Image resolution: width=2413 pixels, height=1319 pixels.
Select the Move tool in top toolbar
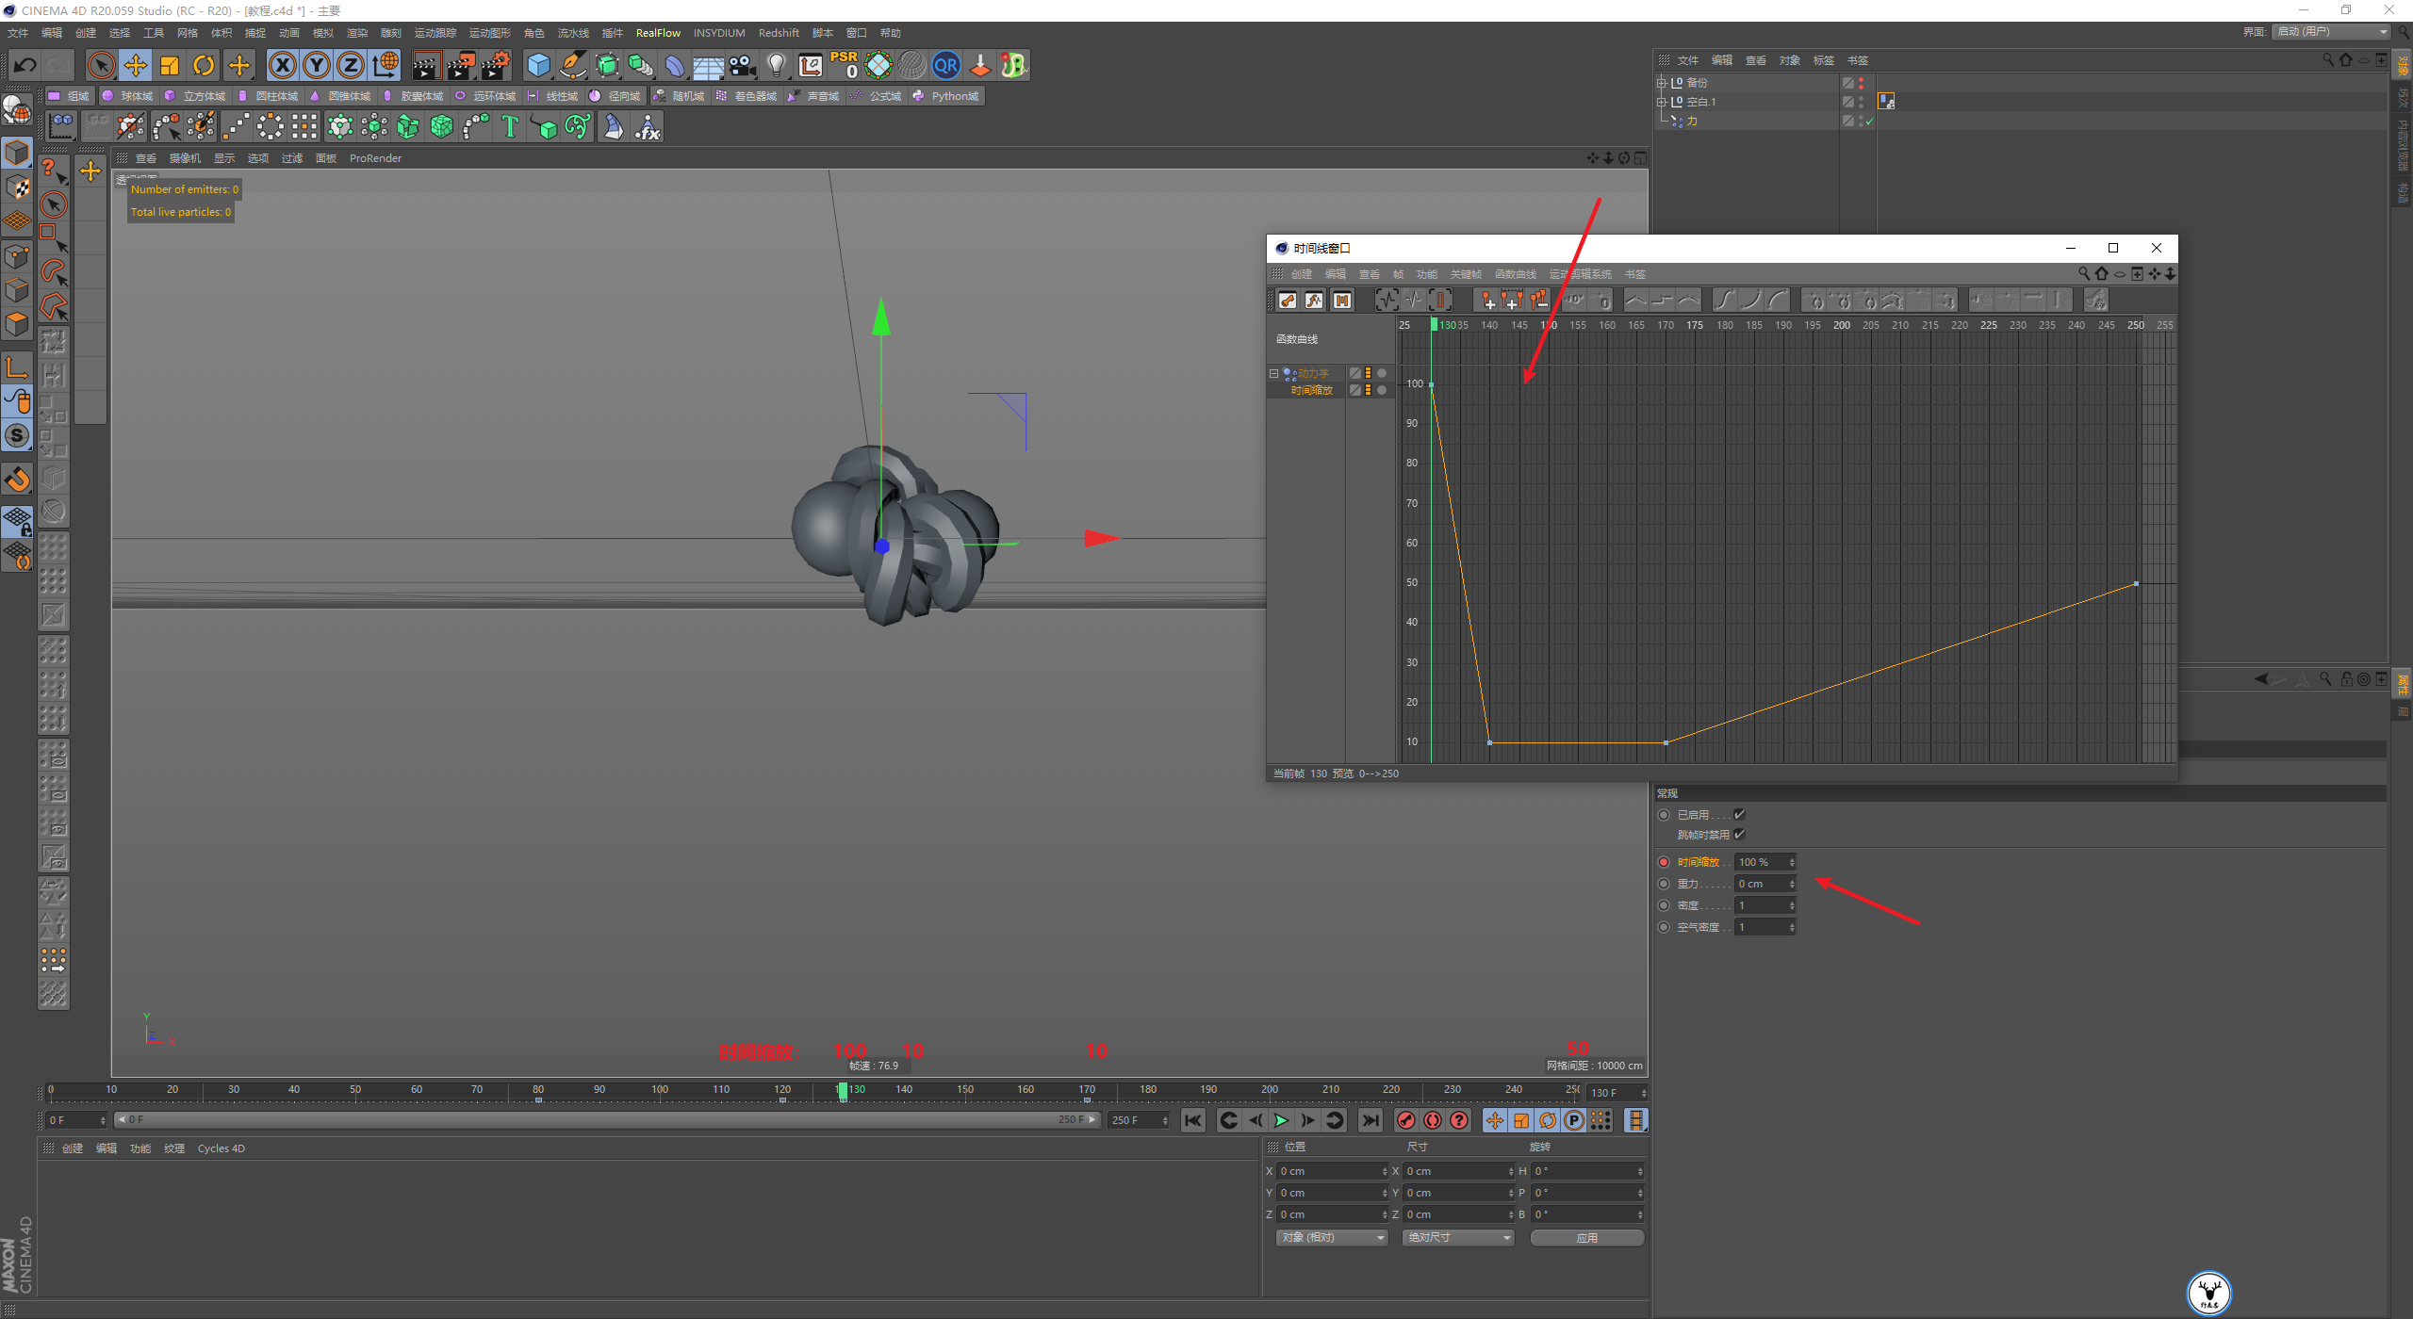coord(136,65)
